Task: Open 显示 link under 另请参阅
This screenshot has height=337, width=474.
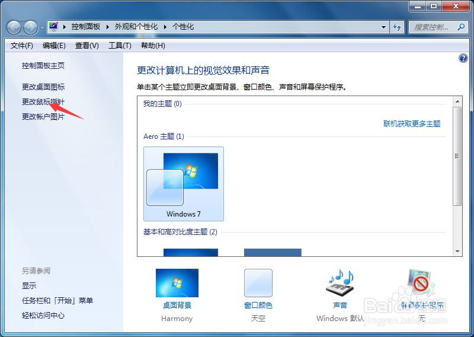Action: [29, 285]
